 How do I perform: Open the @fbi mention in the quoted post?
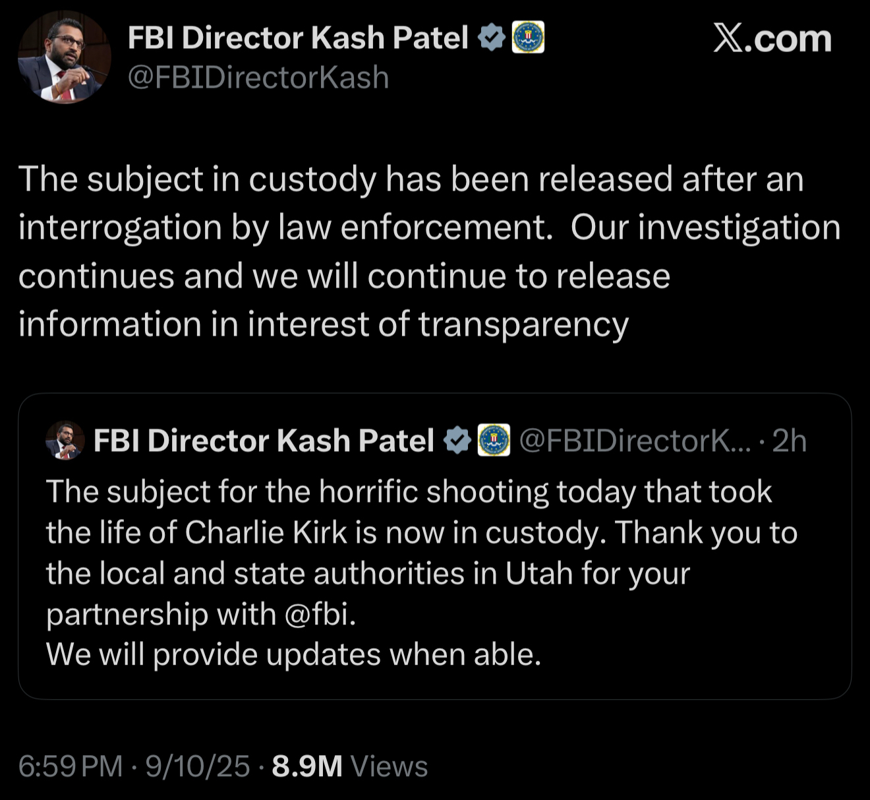pyautogui.click(x=320, y=614)
